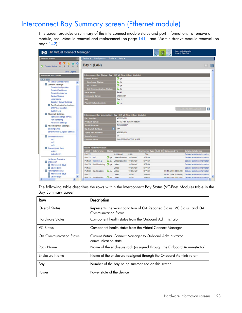Open page help icon beside print icon
Screen dimensions: 242x313
(212, 66)
